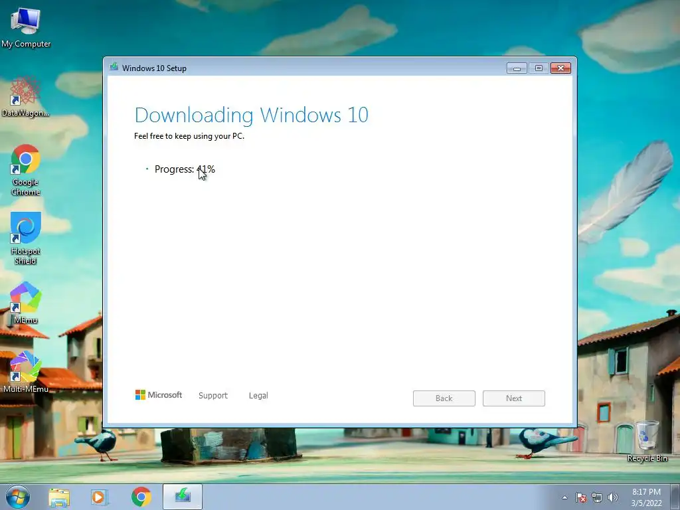Open the Action Center flag icon
This screenshot has height=510, width=680.
(580, 497)
